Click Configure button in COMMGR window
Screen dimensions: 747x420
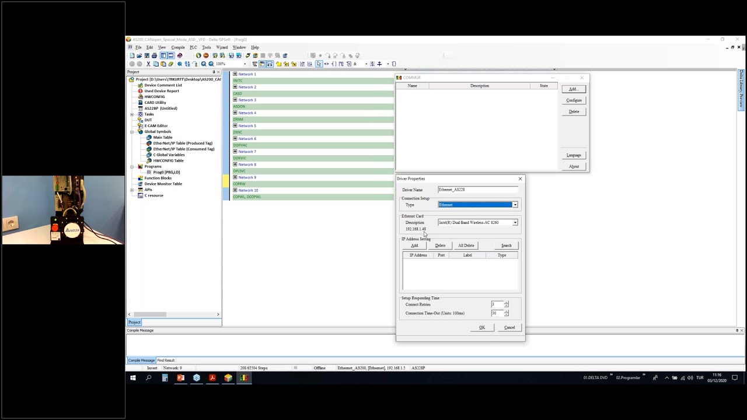pyautogui.click(x=574, y=100)
